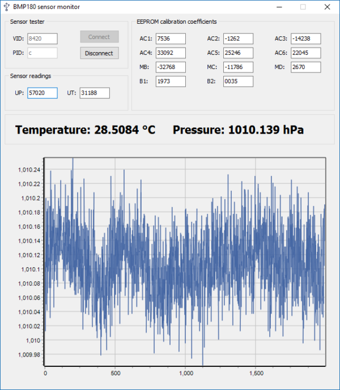
Task: Click the AC3 coefficient field
Action: click(305, 38)
